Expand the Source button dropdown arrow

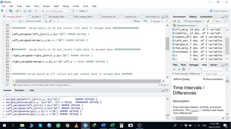coord(162,21)
